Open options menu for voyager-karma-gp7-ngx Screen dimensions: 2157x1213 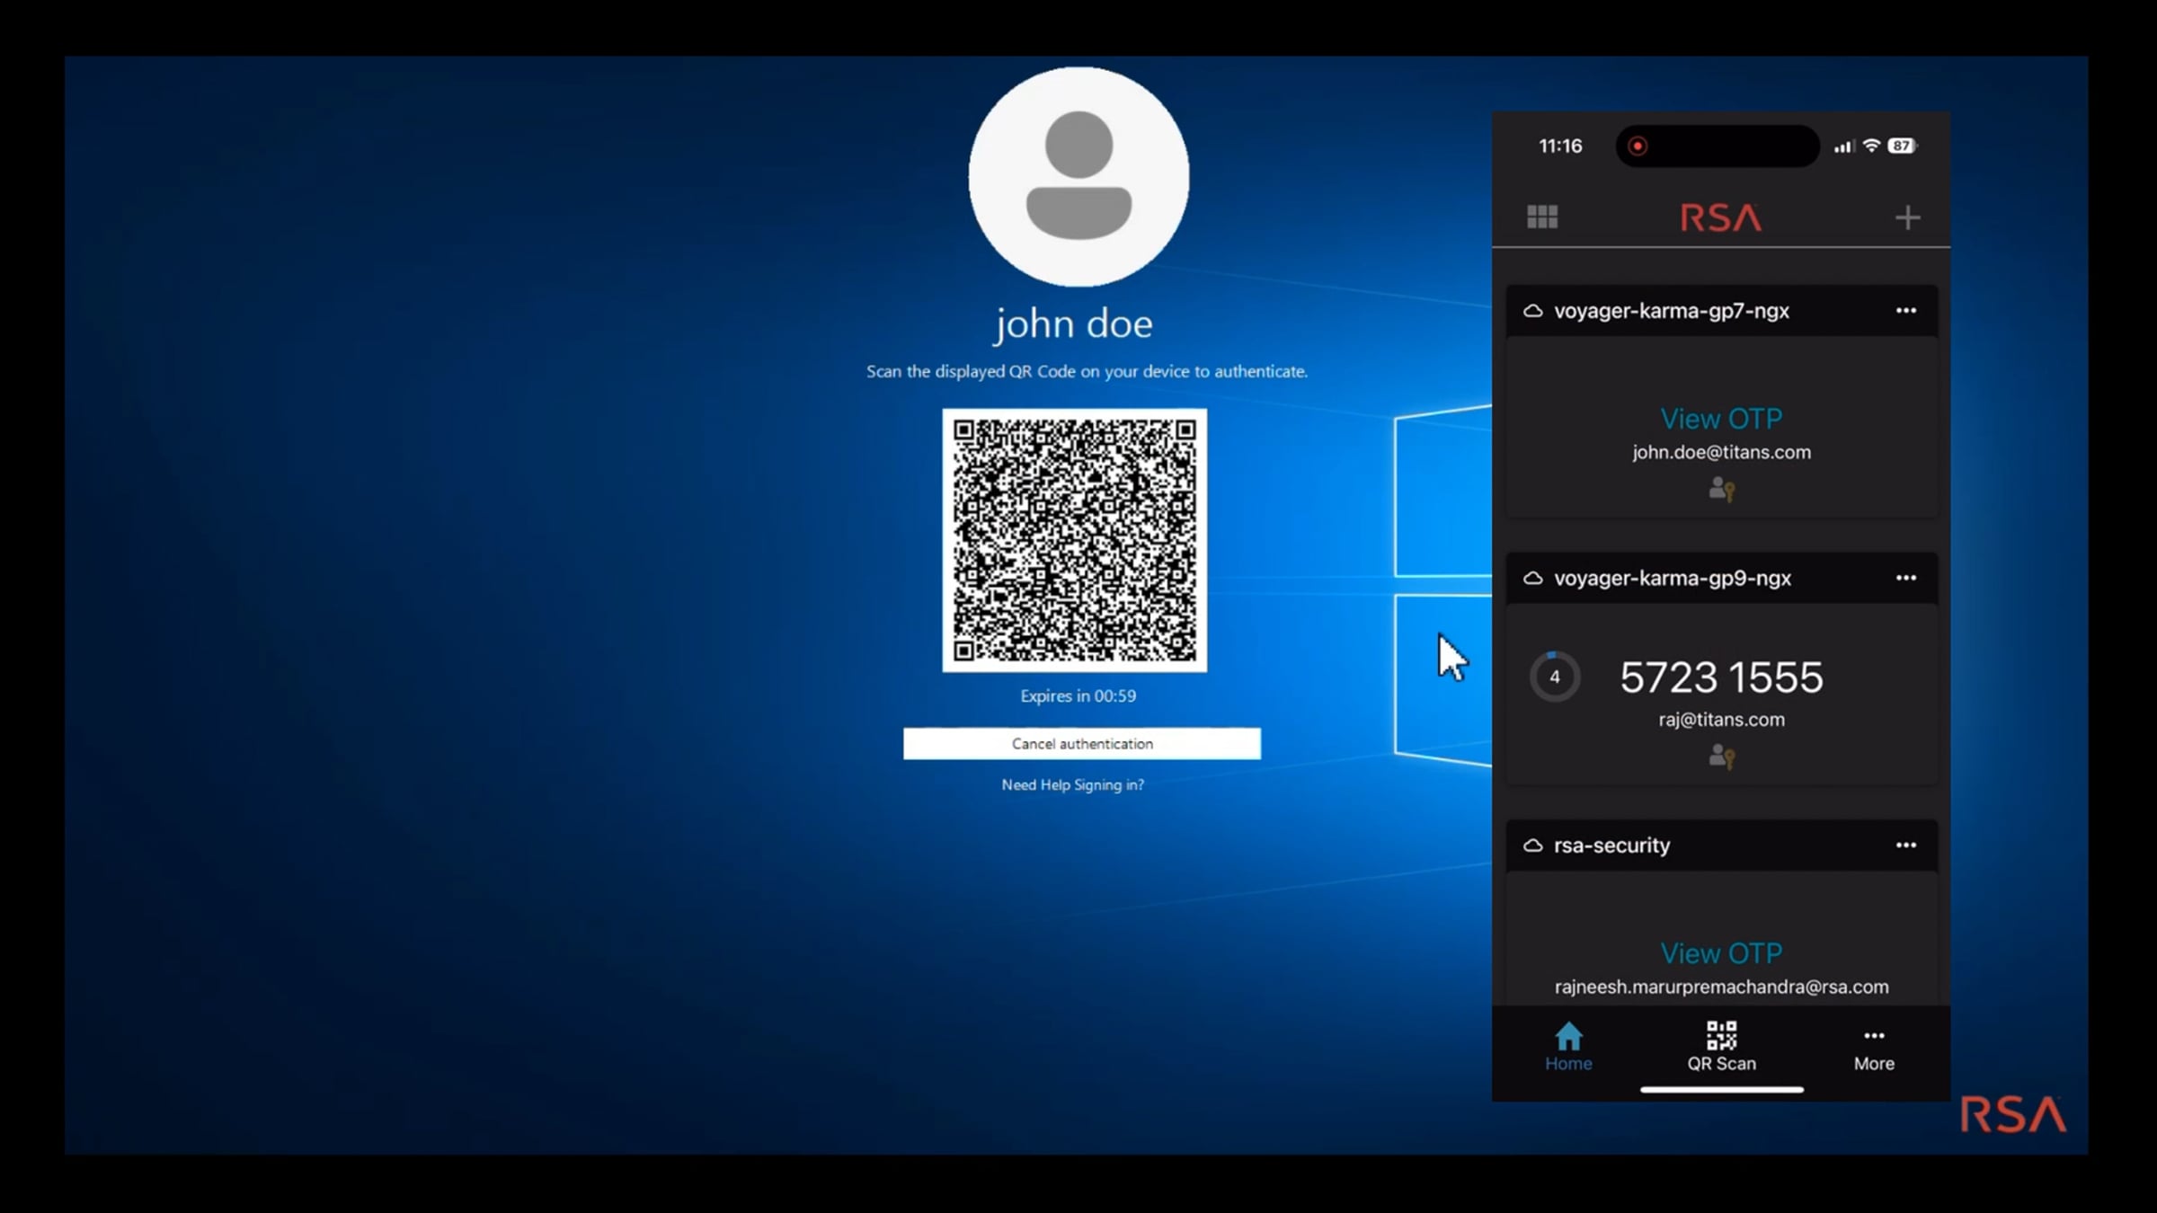point(1905,311)
